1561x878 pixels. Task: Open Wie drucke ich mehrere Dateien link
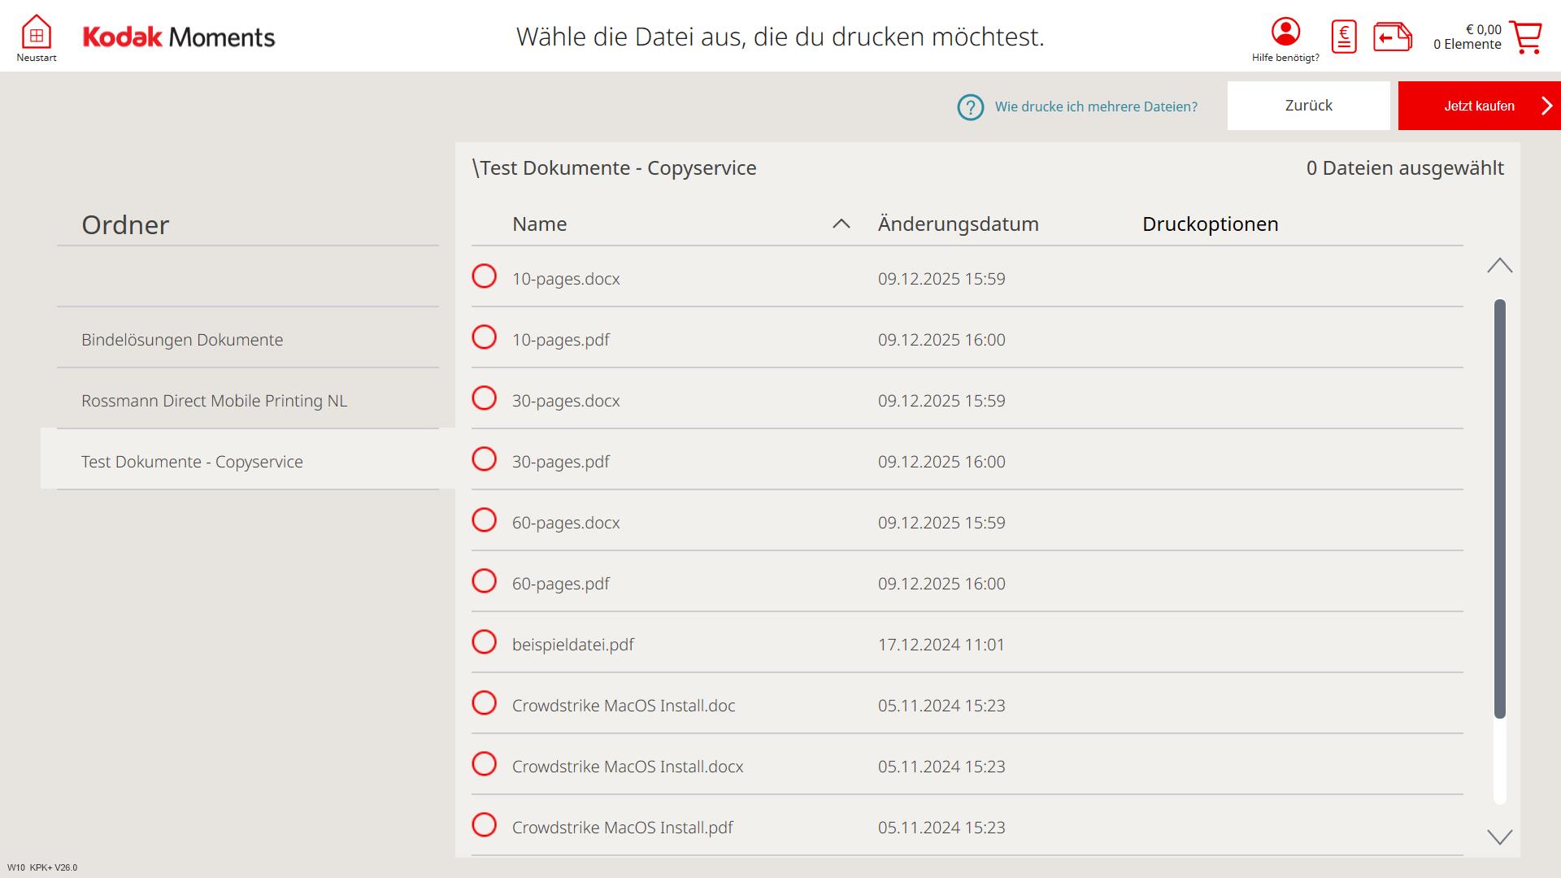(x=1095, y=106)
